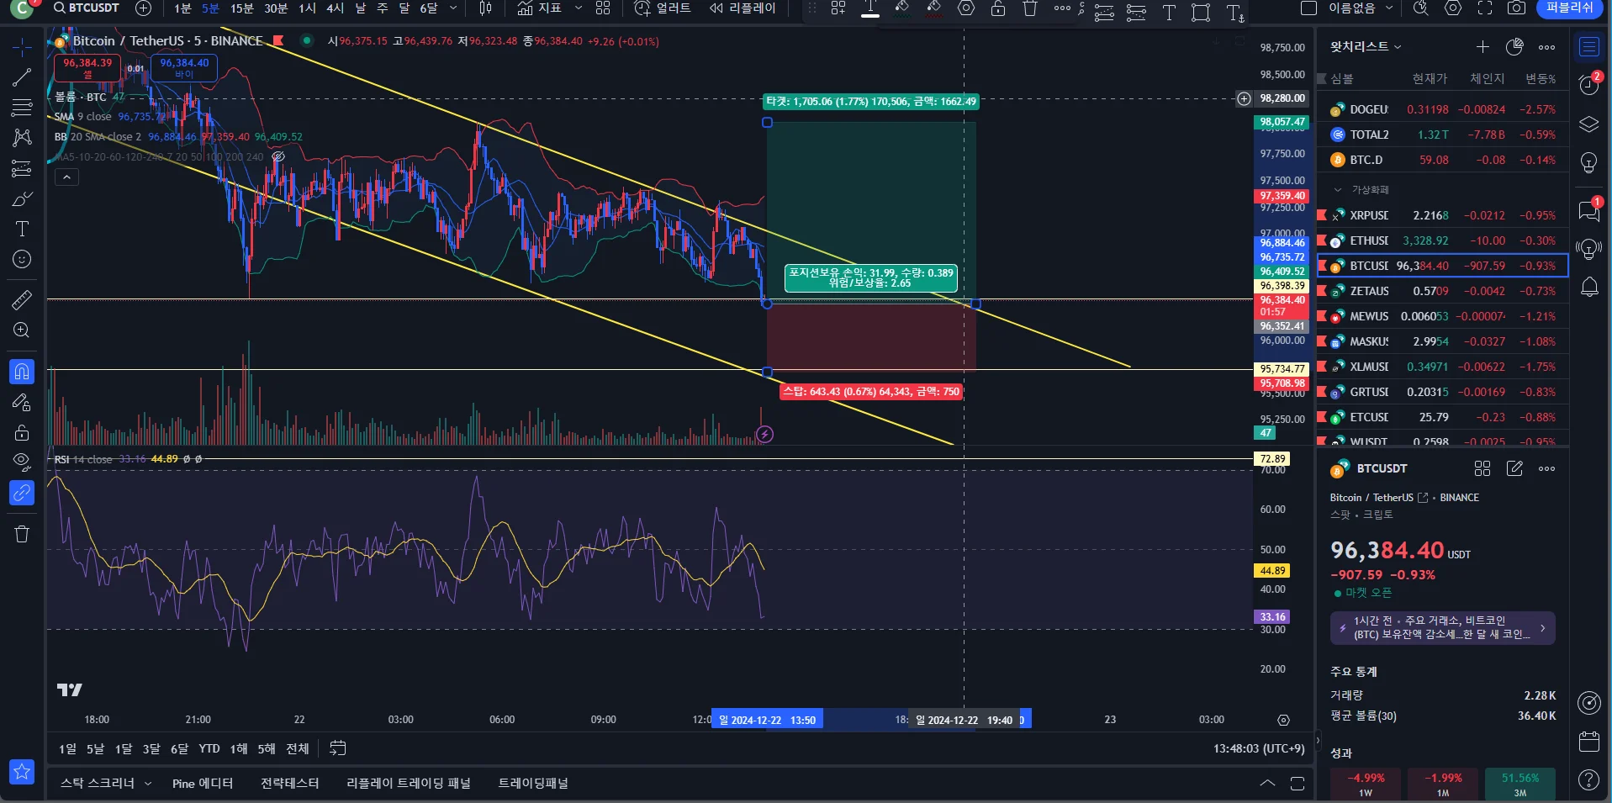Open the Fibonacci retracement tools
The width and height of the screenshot is (1612, 803).
22,108
